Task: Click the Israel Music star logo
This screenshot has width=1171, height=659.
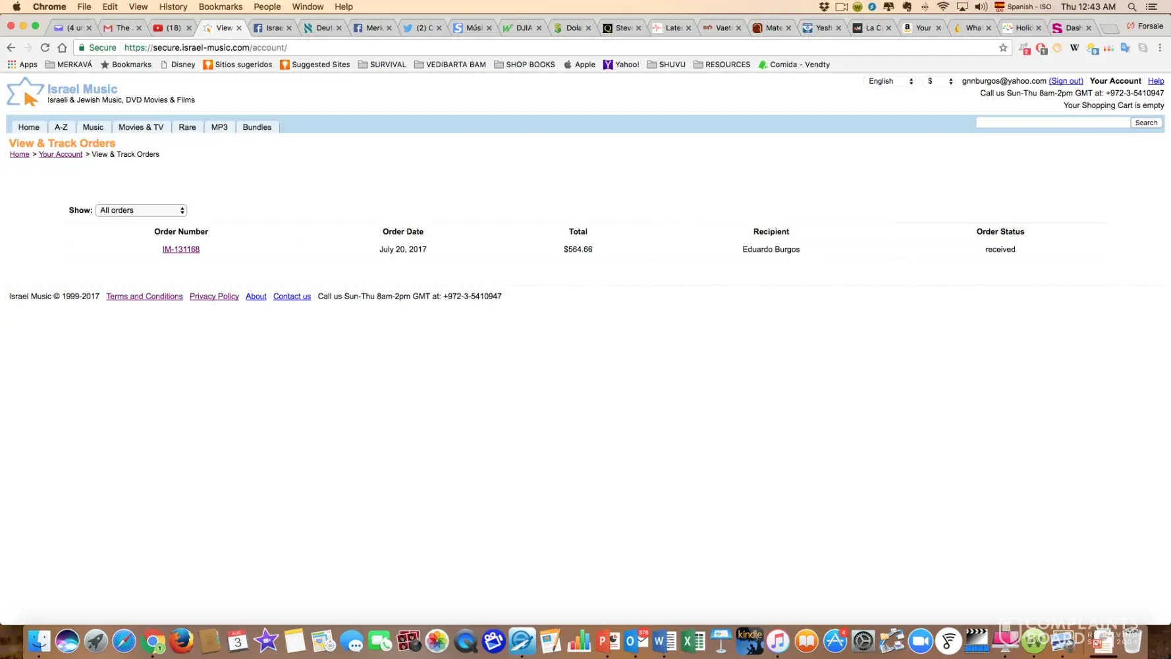Action: click(x=24, y=92)
